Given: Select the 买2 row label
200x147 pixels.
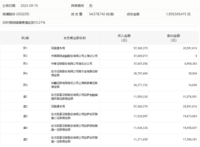Looking at the screenshot, I should point(25,56).
